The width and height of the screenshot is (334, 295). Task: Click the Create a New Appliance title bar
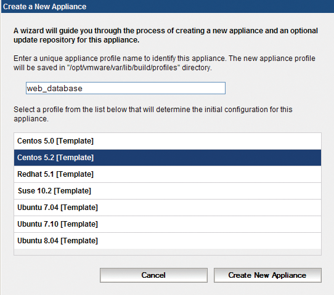pyautogui.click(x=168, y=6)
